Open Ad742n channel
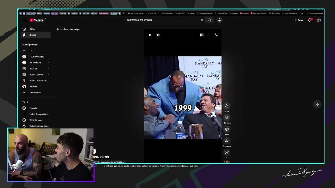This screenshot has width=335, height=188. coord(36,69)
